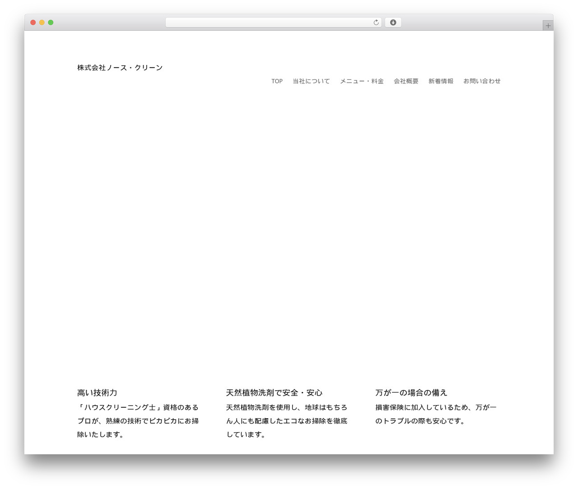Click the paragraph starting 損害保険に加入している
This screenshot has width=578, height=489.
click(436, 414)
